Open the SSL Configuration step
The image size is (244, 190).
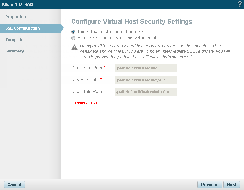point(23,28)
